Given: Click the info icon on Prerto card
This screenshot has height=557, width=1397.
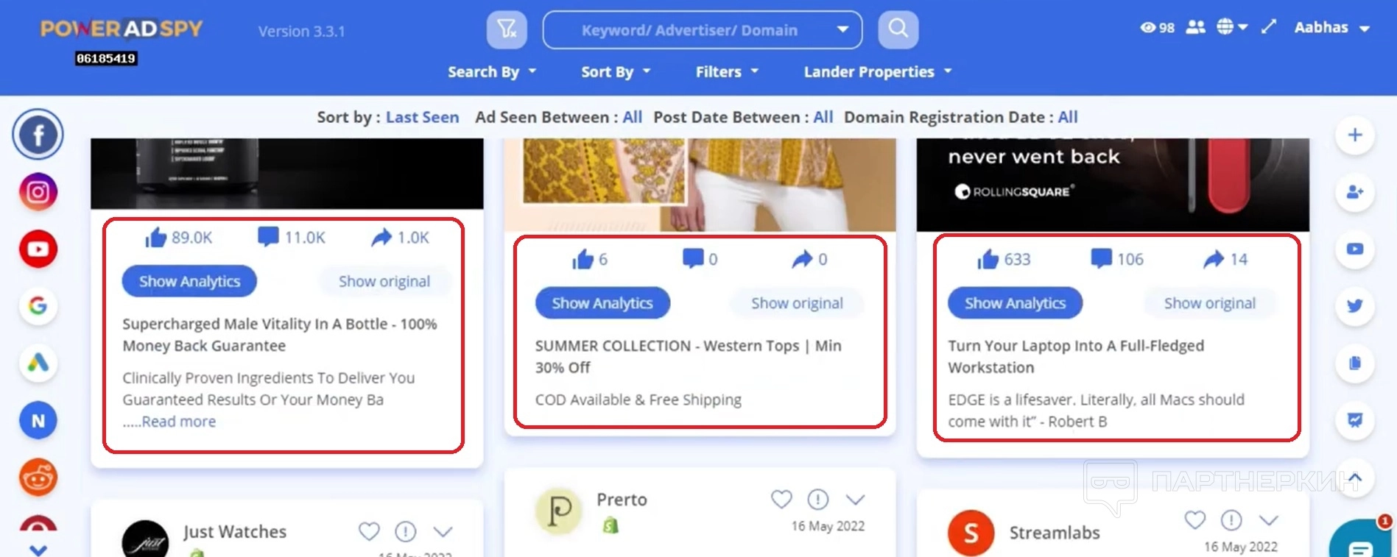Looking at the screenshot, I should point(818,500).
